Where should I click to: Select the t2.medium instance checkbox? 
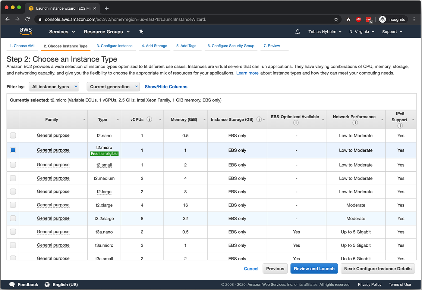point(13,178)
